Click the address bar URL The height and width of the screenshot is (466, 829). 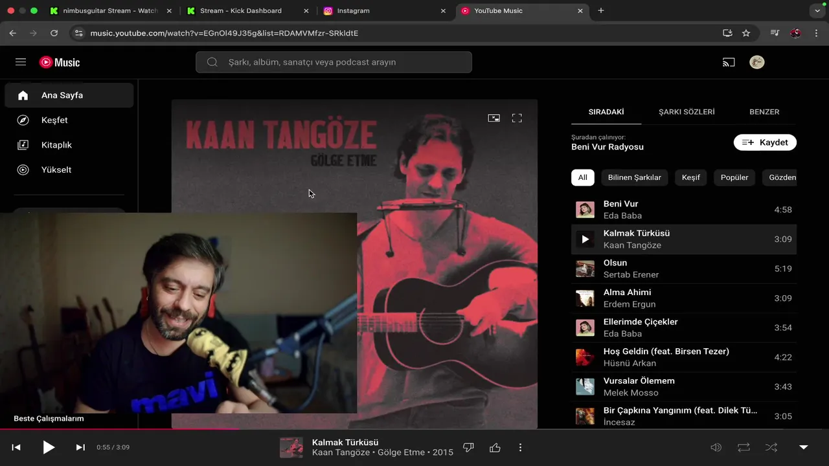[224, 33]
